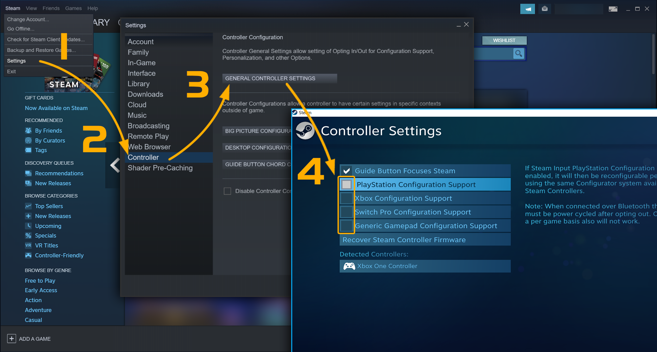This screenshot has width=657, height=352.
Task: Toggle Big Picture mode icon
Action: pyautogui.click(x=613, y=9)
